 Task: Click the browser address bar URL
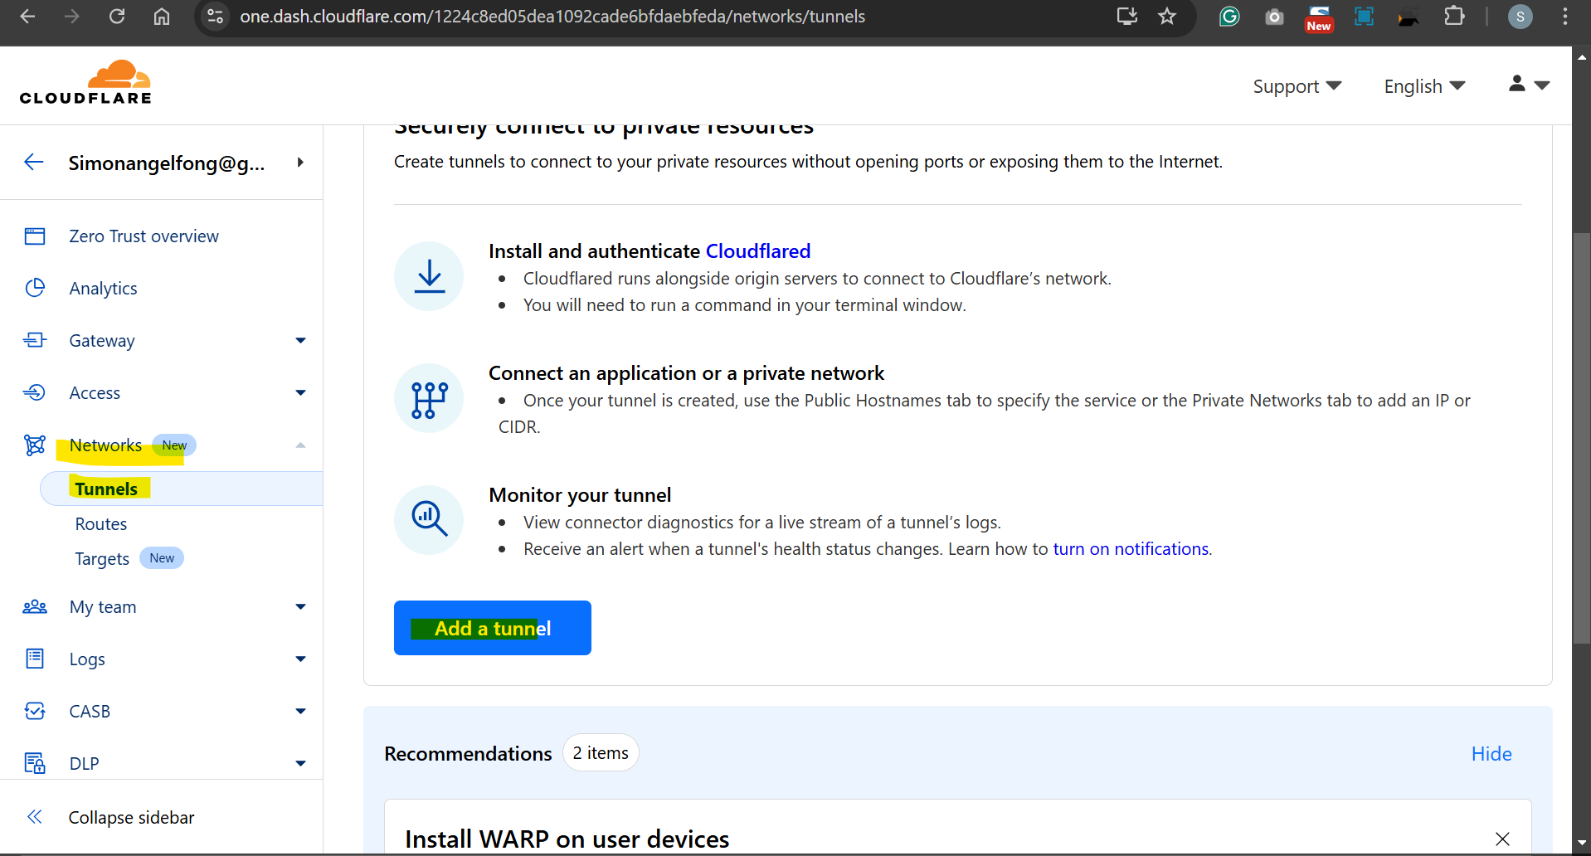pyautogui.click(x=552, y=17)
